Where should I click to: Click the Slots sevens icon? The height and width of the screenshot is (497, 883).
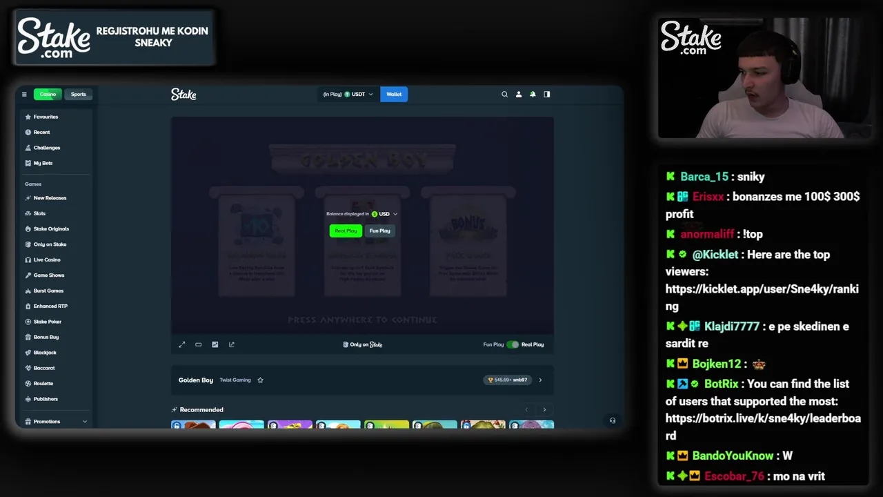[x=28, y=213]
